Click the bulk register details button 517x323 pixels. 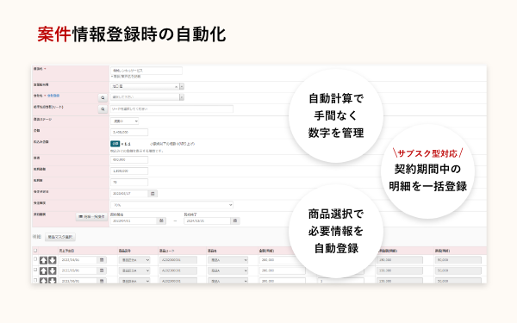point(91,217)
